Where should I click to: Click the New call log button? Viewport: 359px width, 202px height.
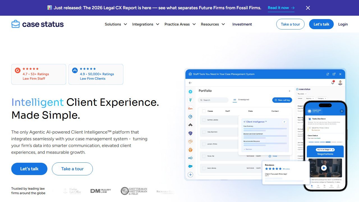[x=282, y=100]
